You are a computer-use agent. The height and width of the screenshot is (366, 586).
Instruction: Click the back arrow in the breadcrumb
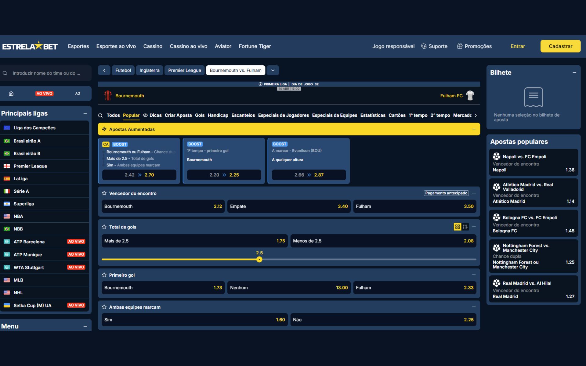click(x=104, y=70)
